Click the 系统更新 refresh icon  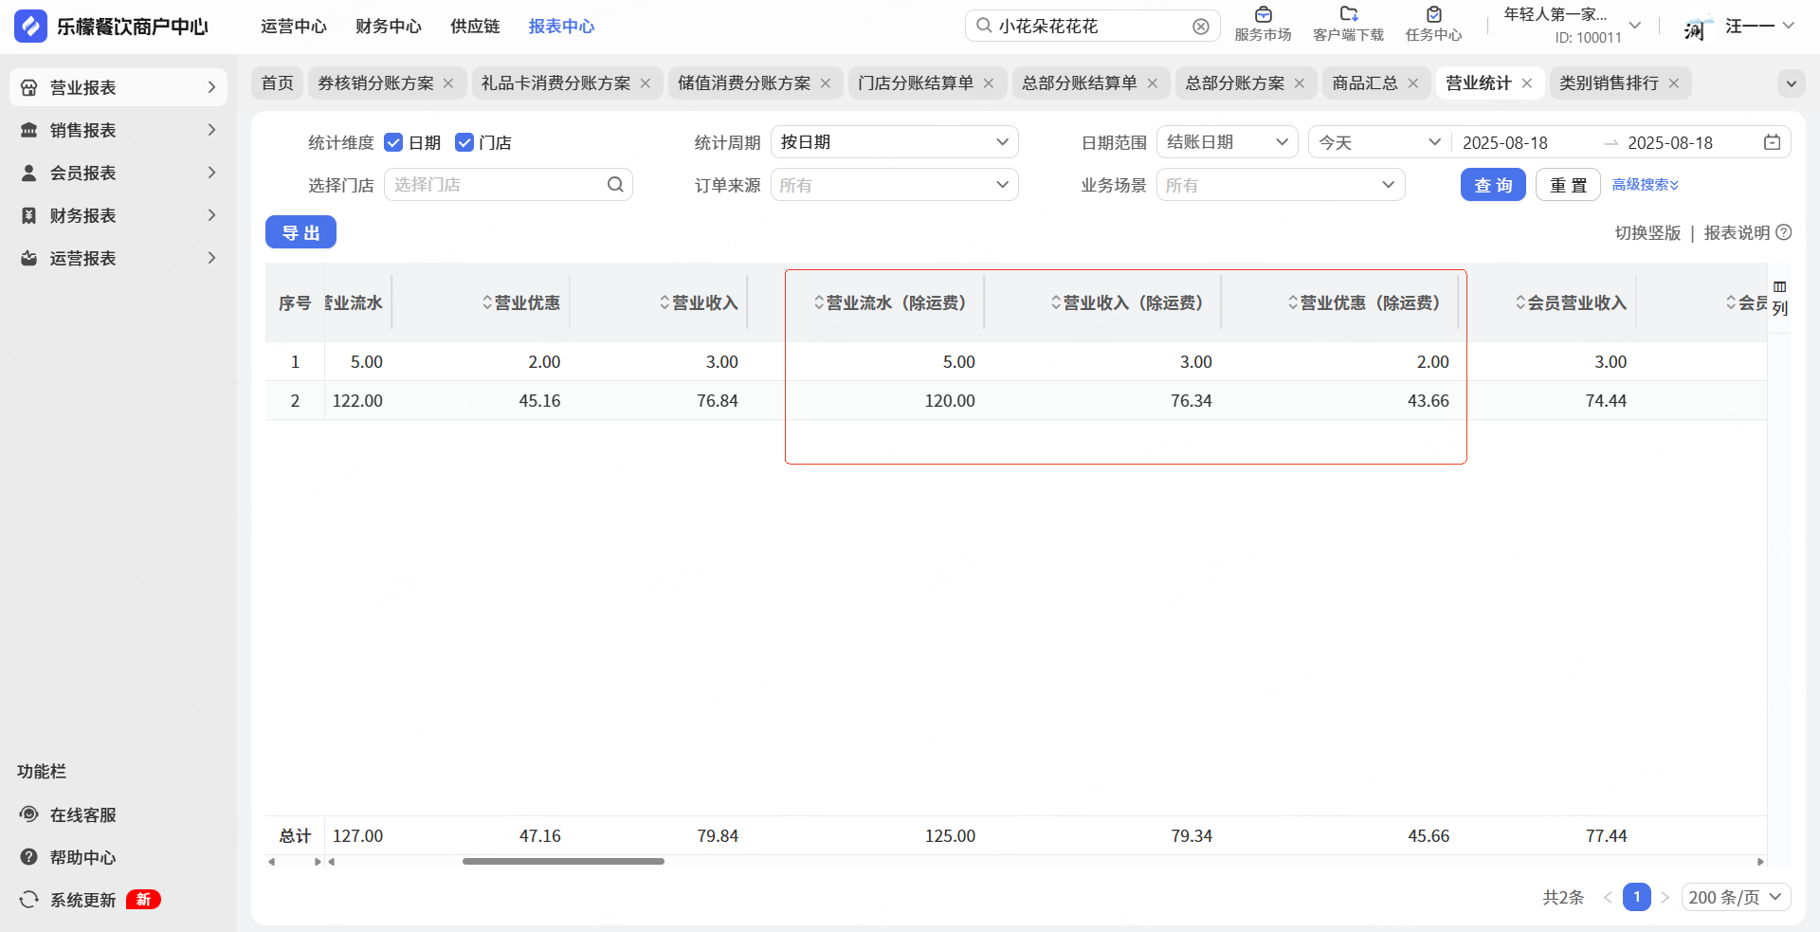pyautogui.click(x=29, y=900)
